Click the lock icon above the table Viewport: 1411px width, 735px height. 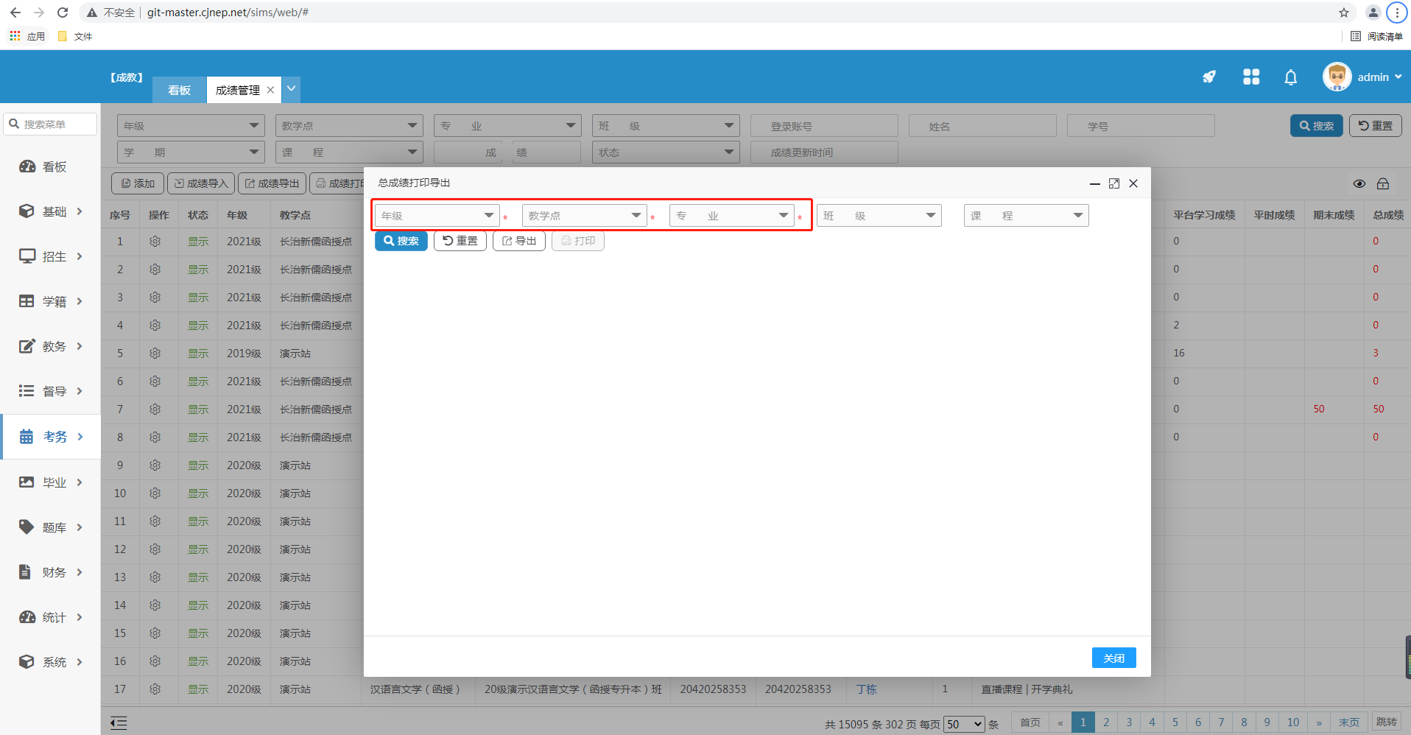(x=1382, y=183)
